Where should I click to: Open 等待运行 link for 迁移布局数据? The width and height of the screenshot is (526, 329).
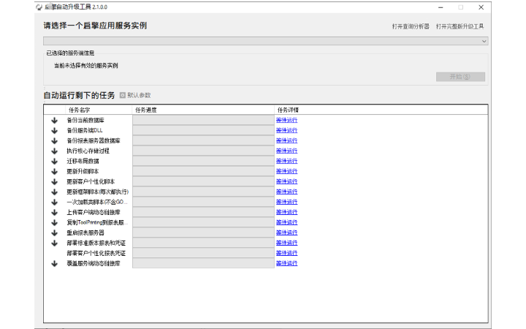point(287,161)
